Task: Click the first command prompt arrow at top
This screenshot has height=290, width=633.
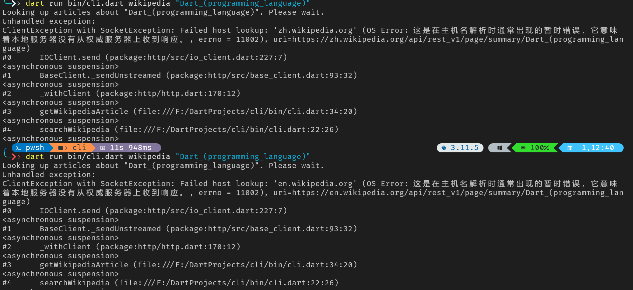Action: coord(14,3)
